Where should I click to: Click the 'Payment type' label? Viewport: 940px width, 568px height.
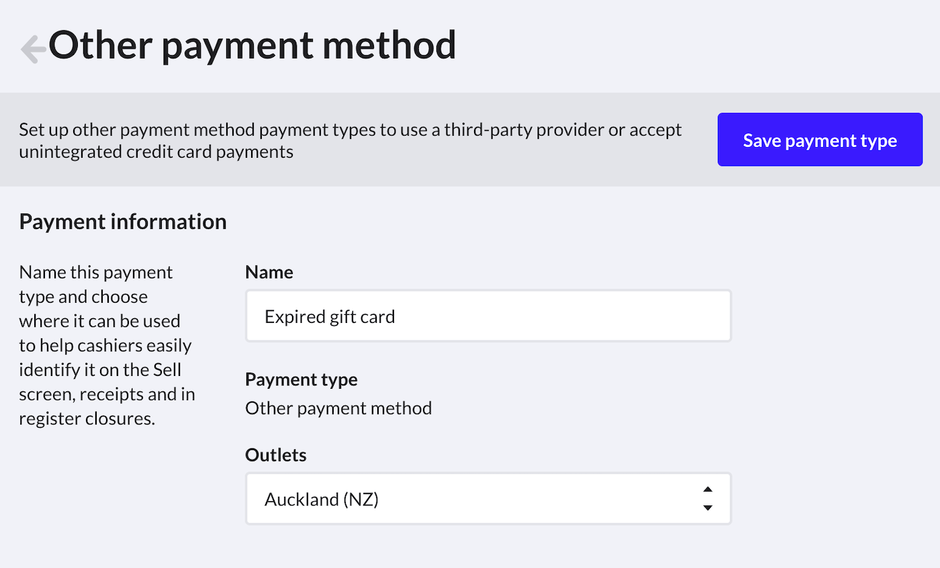coord(301,380)
